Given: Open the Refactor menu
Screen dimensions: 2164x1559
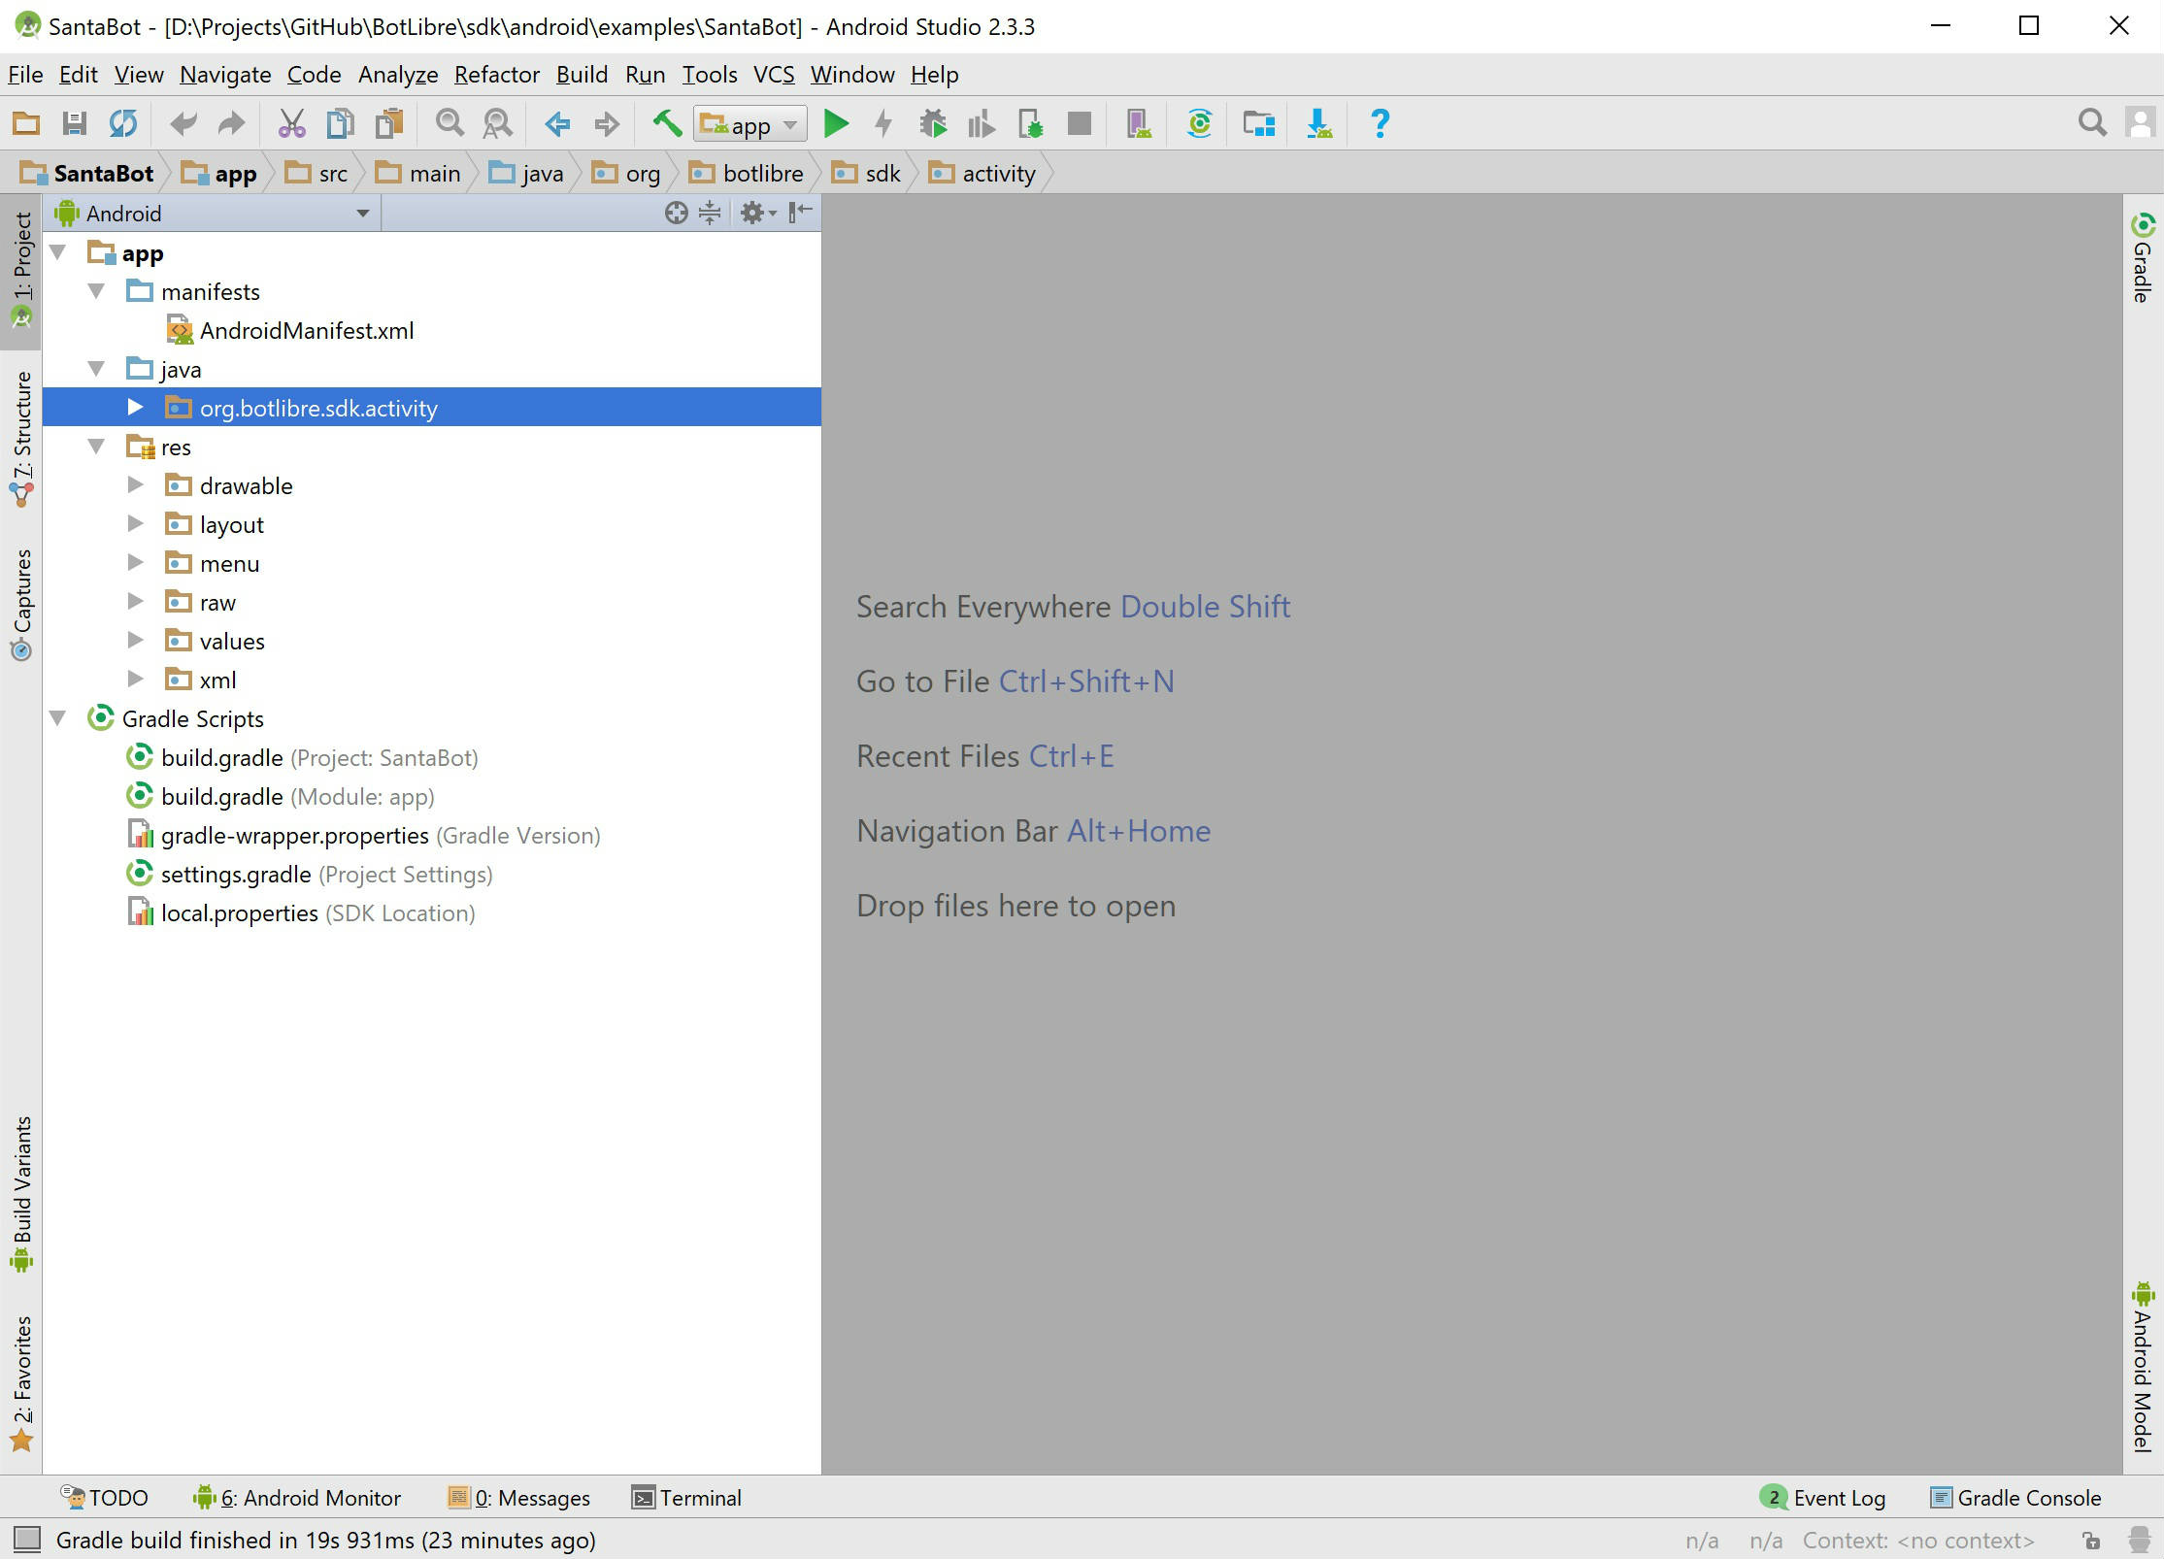Looking at the screenshot, I should point(496,75).
